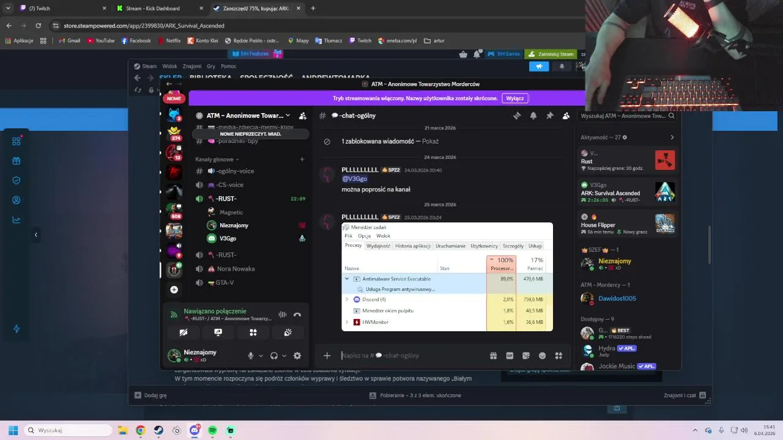Click invite people icon next to server name
The width and height of the screenshot is (783, 440).
click(x=302, y=116)
